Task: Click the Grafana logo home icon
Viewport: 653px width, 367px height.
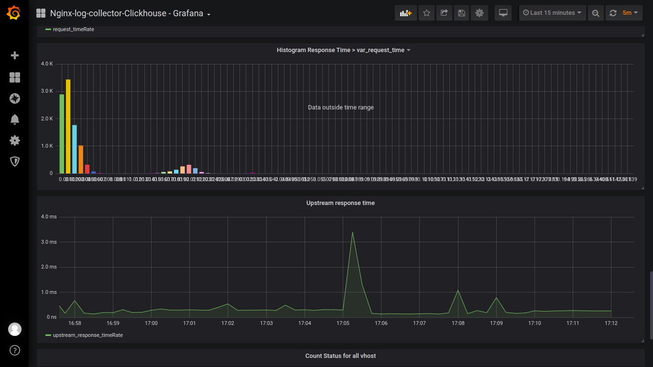Action: tap(14, 13)
